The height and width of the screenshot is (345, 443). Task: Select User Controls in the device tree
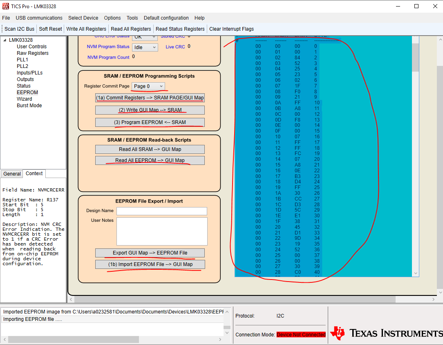coord(31,46)
